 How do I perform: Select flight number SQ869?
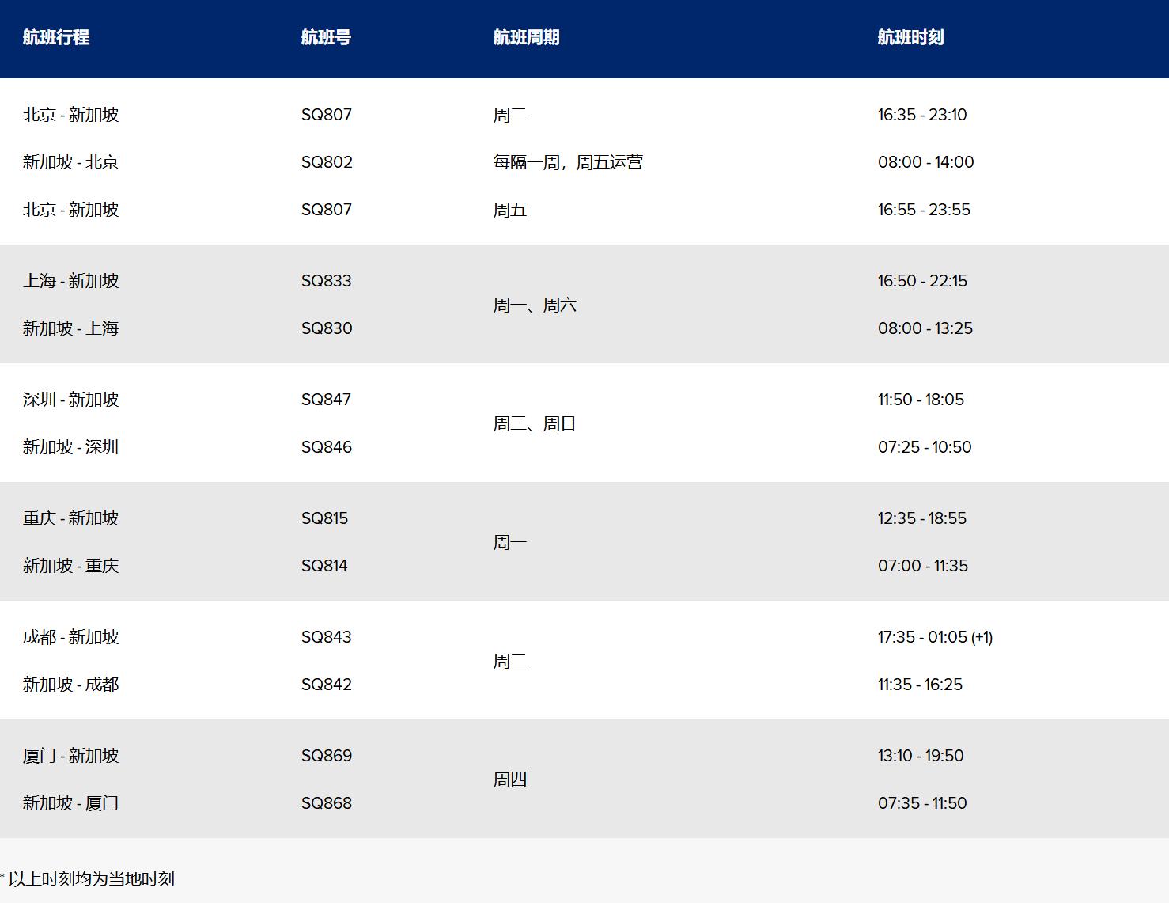point(326,756)
